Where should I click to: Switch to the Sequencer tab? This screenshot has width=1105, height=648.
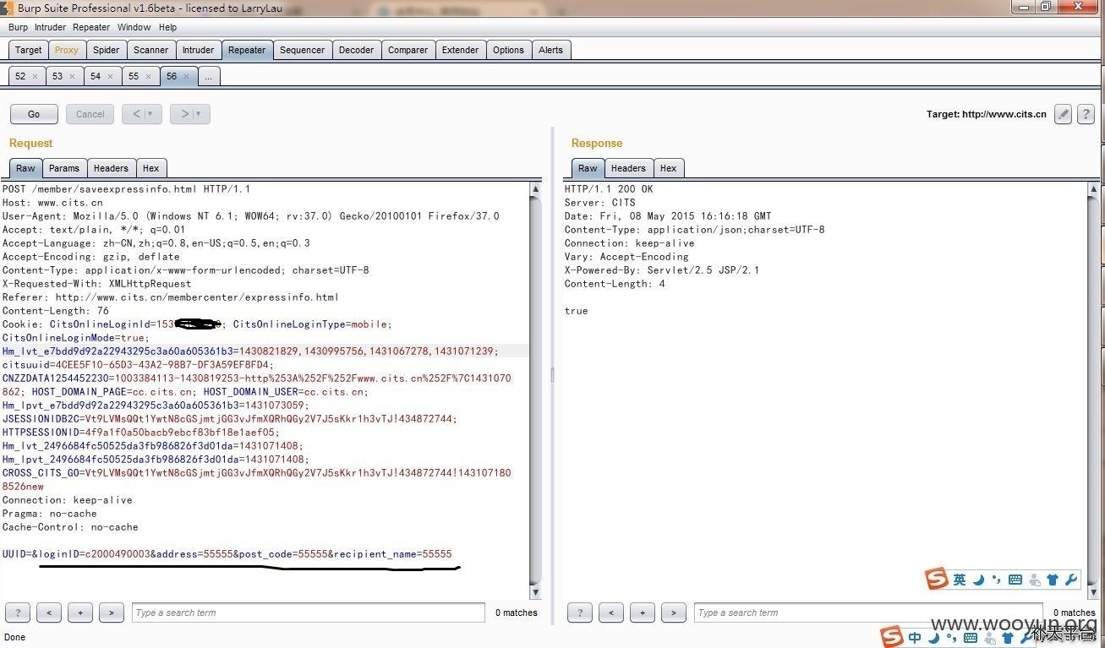pos(302,50)
